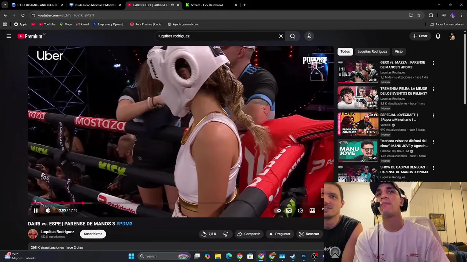Open Photoshop from taskbar
Image resolution: width=467 pixels, height=262 pixels.
click(x=304, y=256)
